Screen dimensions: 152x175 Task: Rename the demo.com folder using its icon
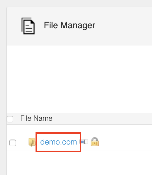tap(84, 142)
